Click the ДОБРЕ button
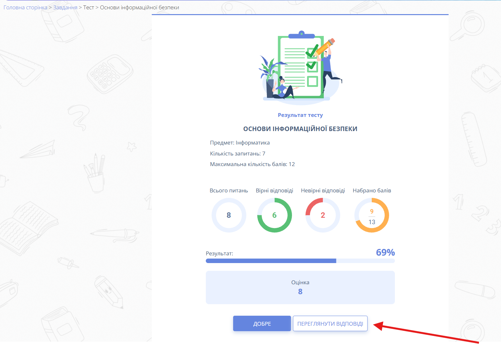501x344 pixels. 262,323
